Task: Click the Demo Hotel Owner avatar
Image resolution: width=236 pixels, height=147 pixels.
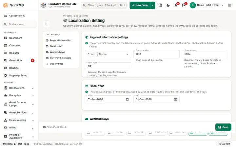Action: [x=192, y=5]
